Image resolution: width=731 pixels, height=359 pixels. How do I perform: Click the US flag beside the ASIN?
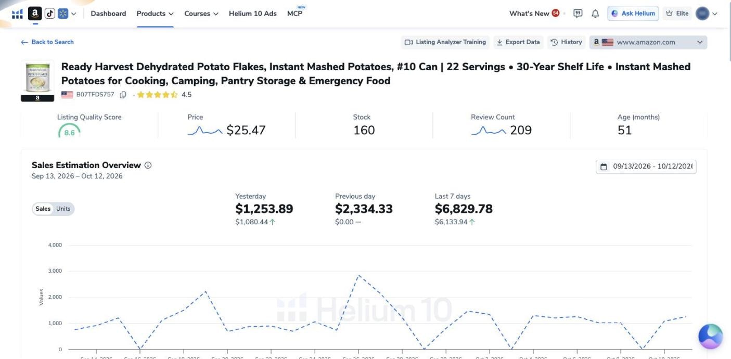[x=67, y=95]
